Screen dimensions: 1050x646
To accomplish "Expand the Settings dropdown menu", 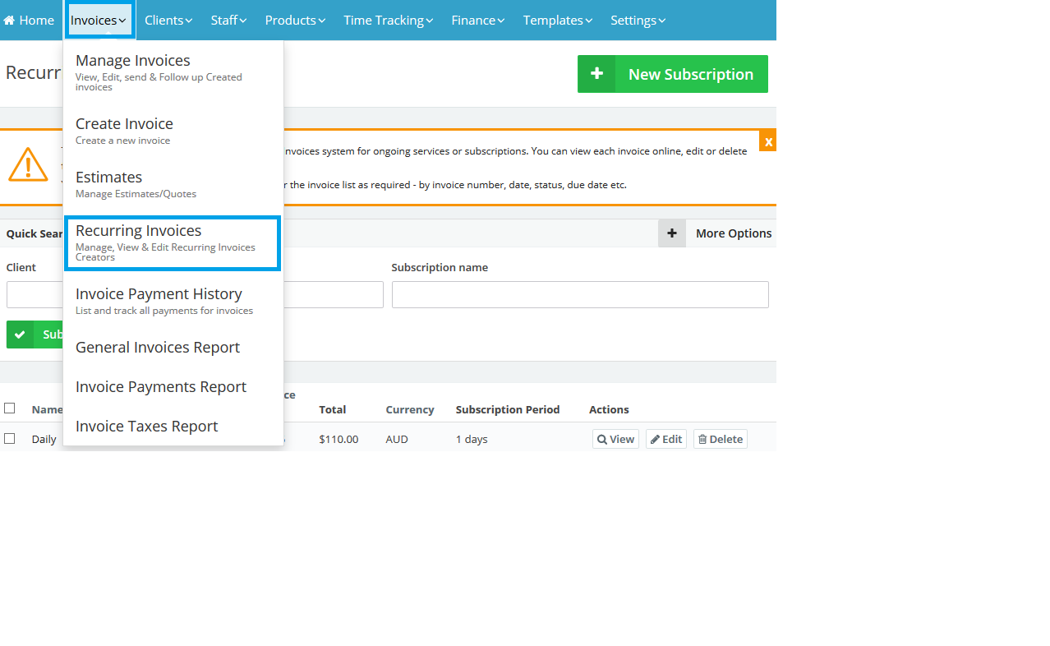I will click(638, 21).
